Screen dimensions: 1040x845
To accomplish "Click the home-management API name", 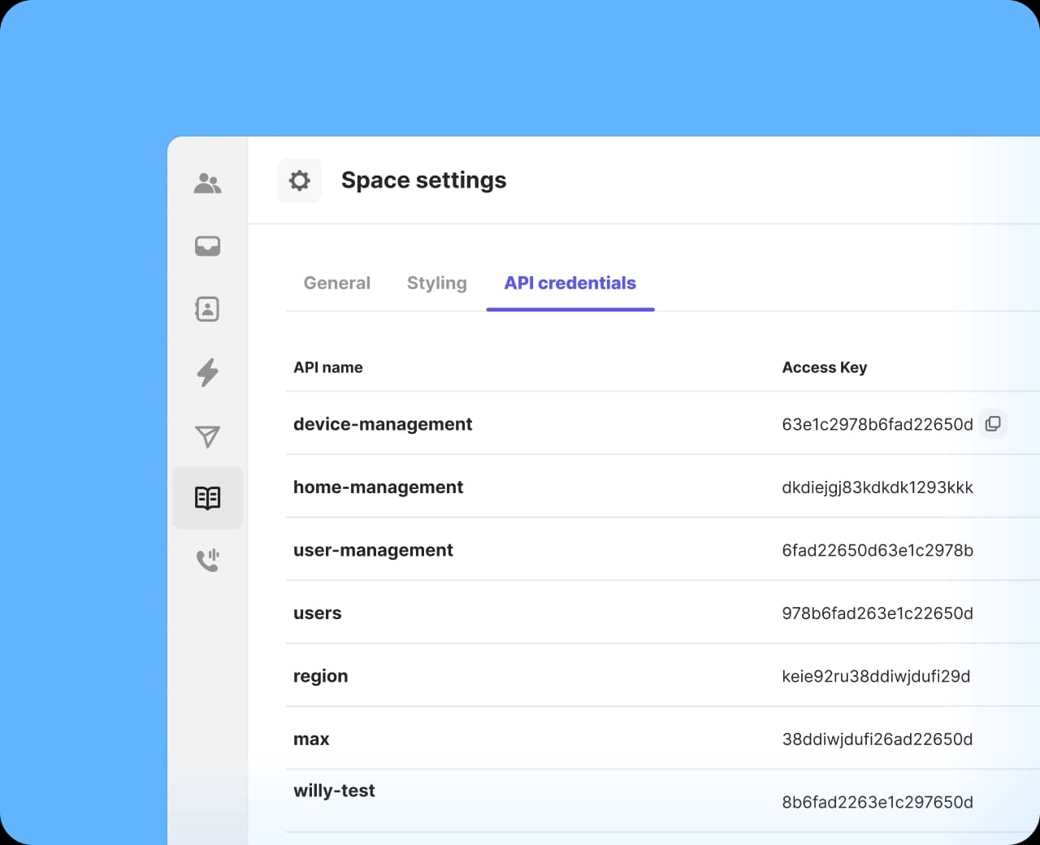I will point(378,487).
